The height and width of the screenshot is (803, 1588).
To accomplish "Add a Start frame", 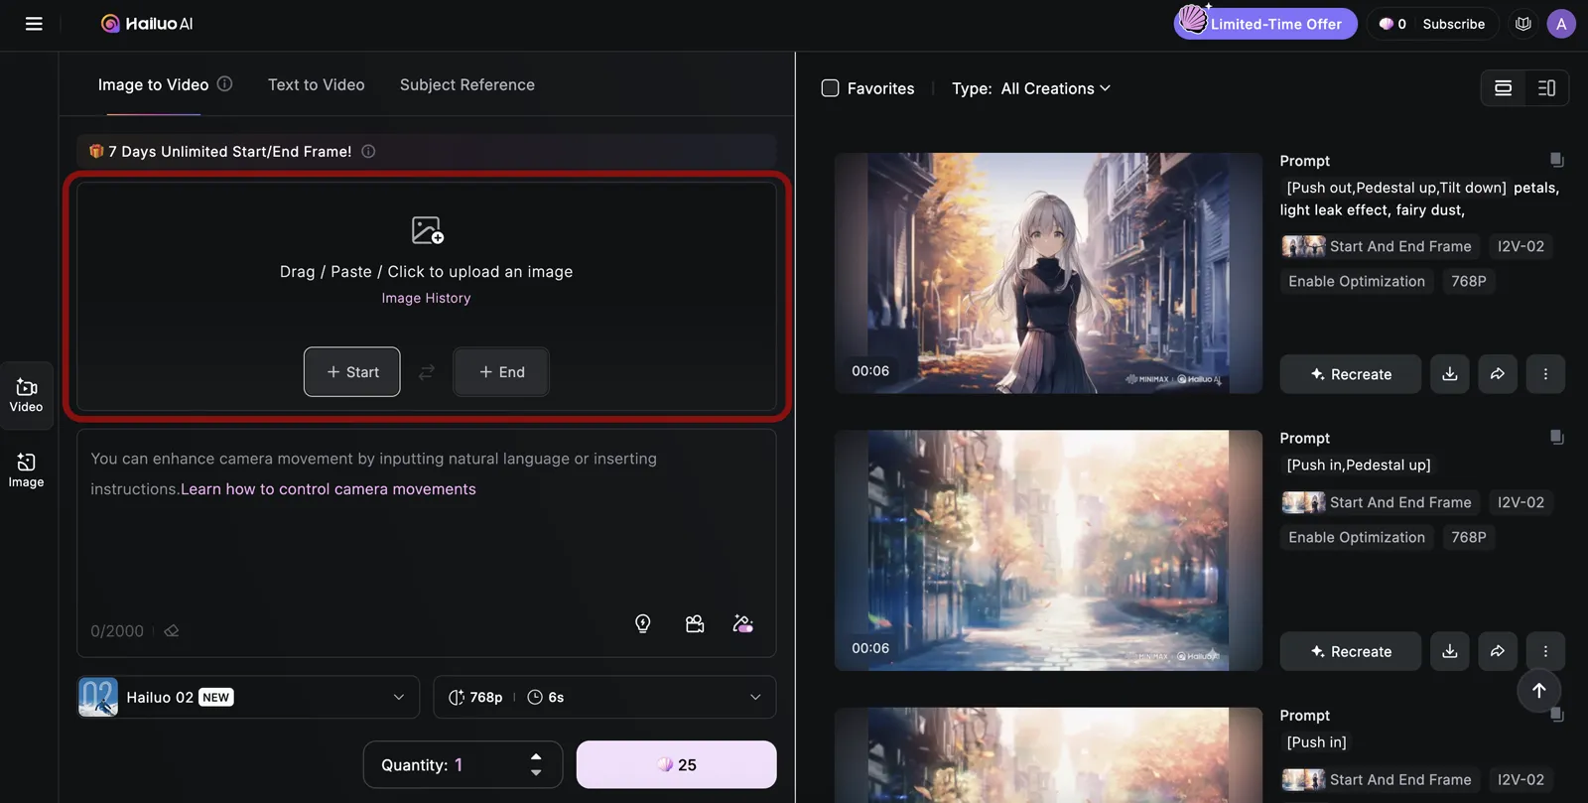I will pos(352,372).
